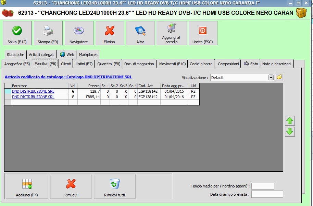The width and height of the screenshot is (313, 206).
Task: Click the yellow folder icon beside Visualizzazione
Action: [279, 77]
